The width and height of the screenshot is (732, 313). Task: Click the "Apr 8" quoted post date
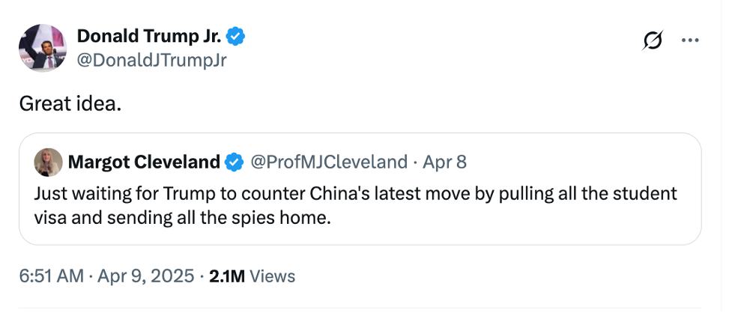(444, 161)
